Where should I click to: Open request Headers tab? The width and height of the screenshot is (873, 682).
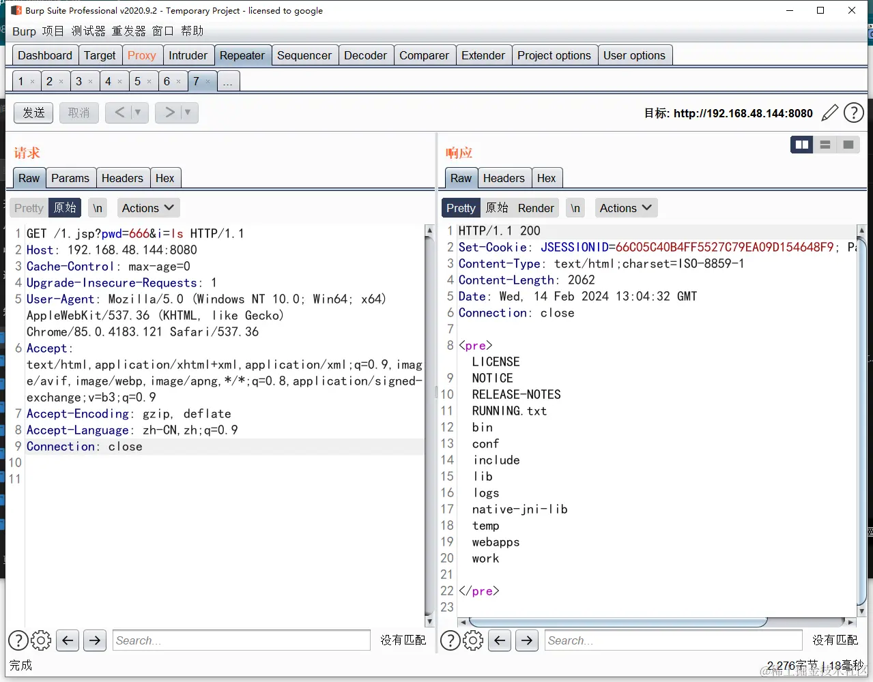click(122, 178)
